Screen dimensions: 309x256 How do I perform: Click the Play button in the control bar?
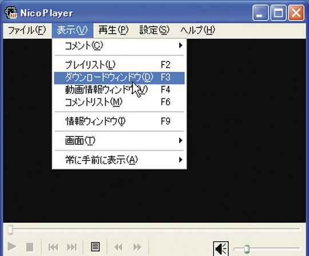pyautogui.click(x=12, y=247)
